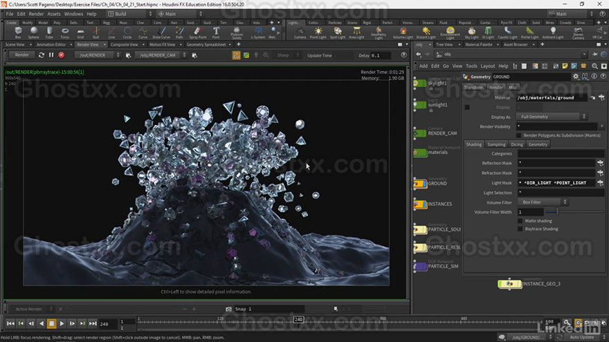The height and width of the screenshot is (342, 609).
Task: Switch to the Scene View tab
Action: [x=15, y=45]
